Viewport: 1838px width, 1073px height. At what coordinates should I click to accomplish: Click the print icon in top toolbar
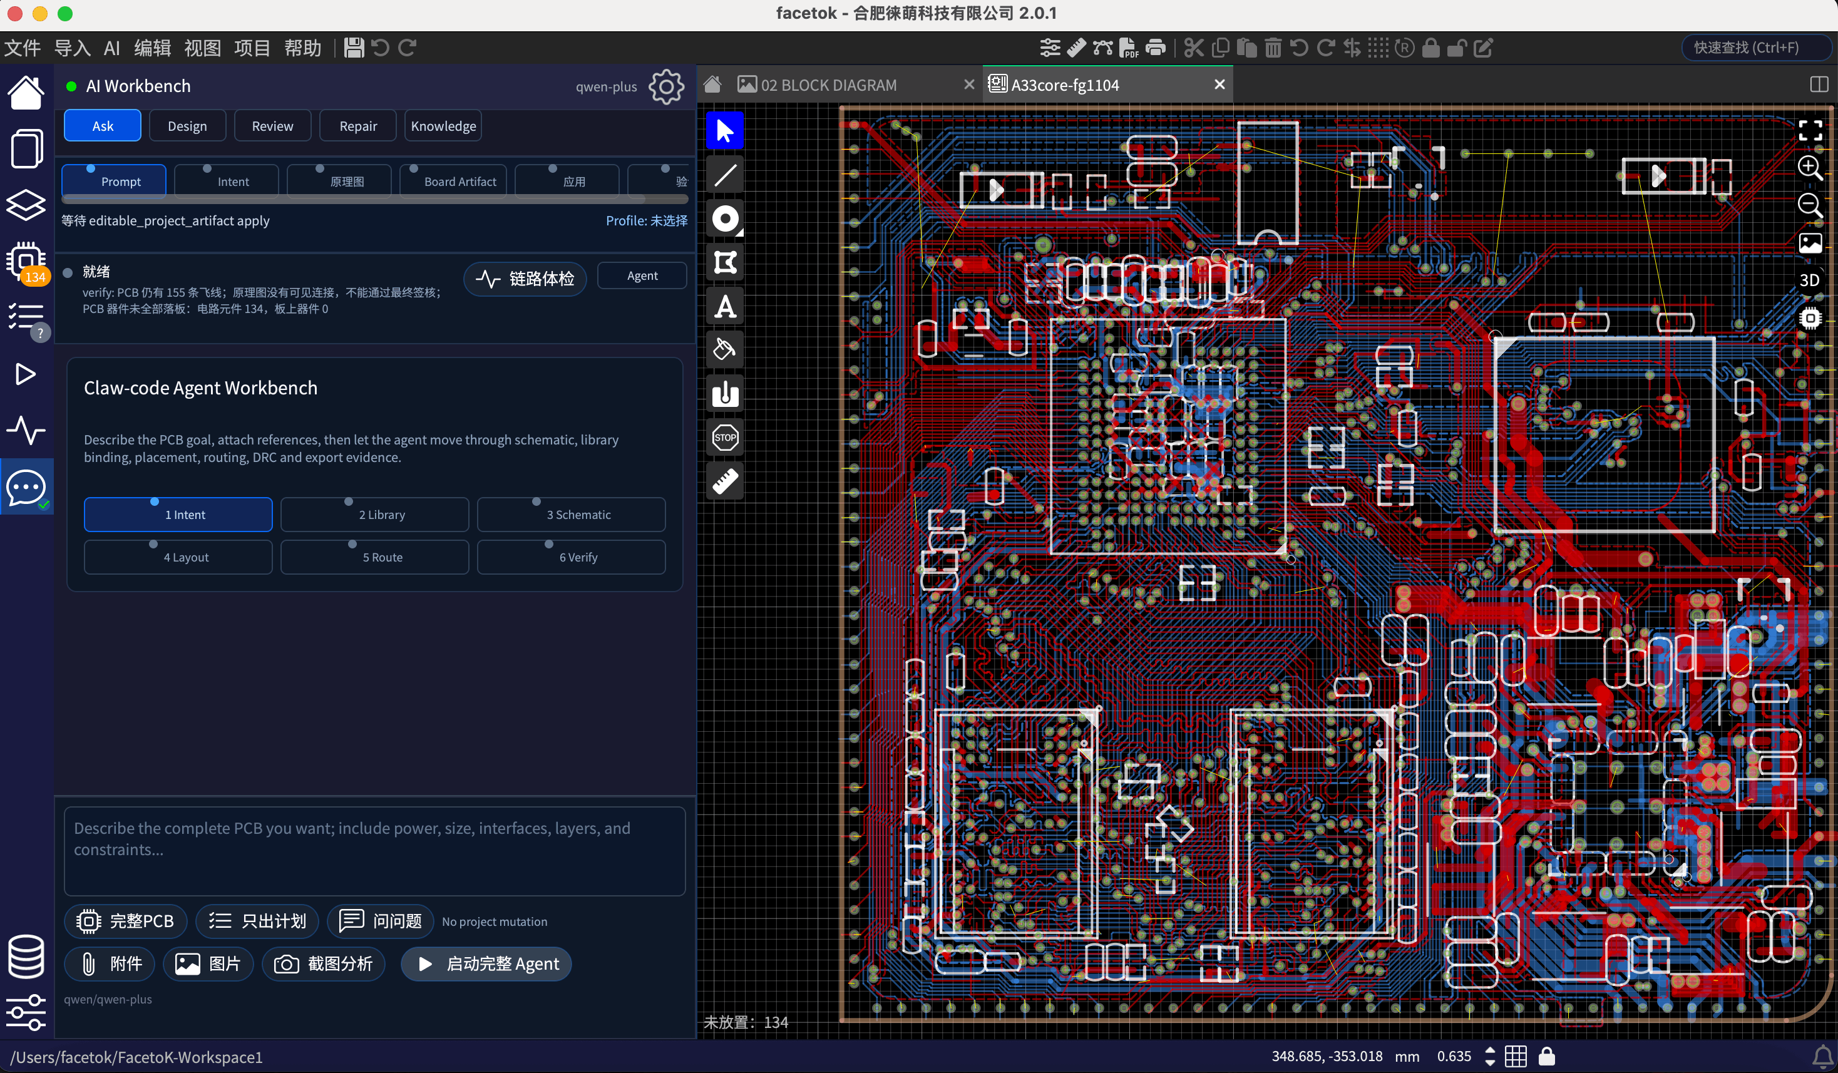tap(1155, 48)
